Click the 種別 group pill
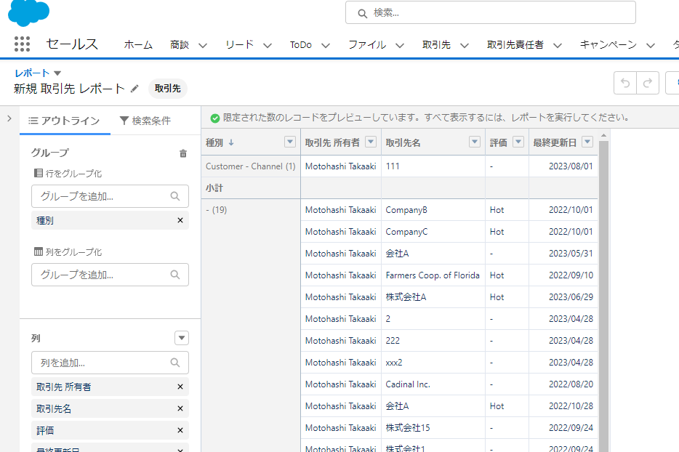This screenshot has height=452, width=679. point(110,220)
